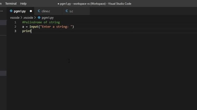Switch to the pgm1.py tab
The image size is (197, 110).
(20, 11)
